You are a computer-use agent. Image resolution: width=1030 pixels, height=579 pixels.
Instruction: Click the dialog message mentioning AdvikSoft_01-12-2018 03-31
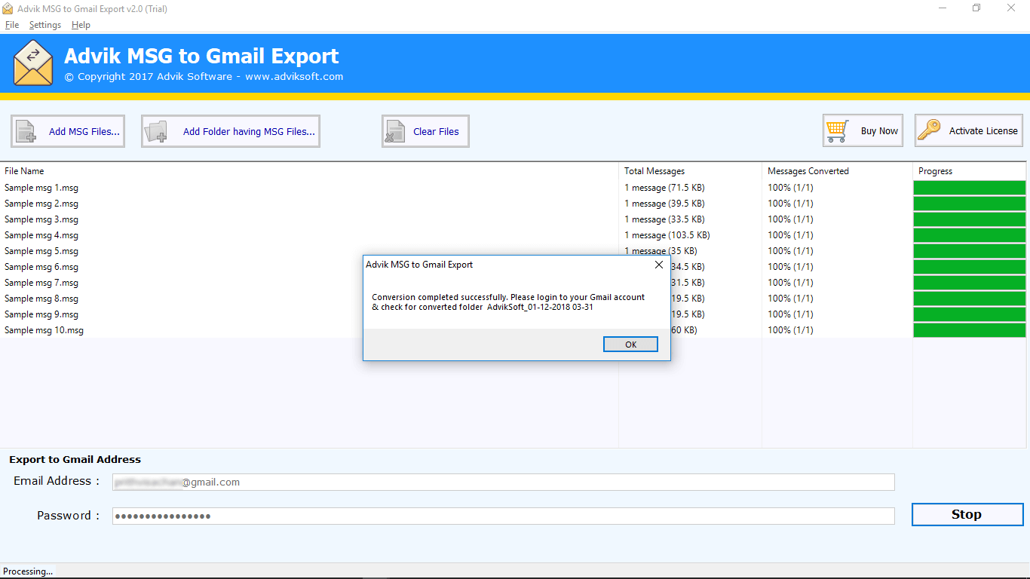[x=508, y=302]
